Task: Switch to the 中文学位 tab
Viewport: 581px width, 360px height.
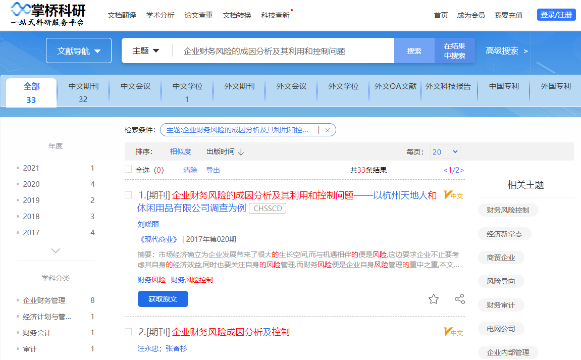Action: click(187, 92)
